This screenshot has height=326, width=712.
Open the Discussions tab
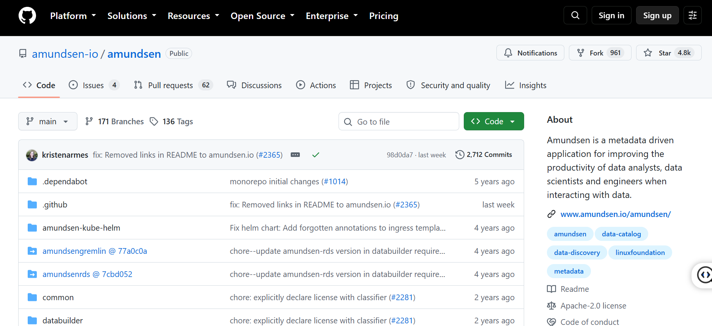[254, 85]
